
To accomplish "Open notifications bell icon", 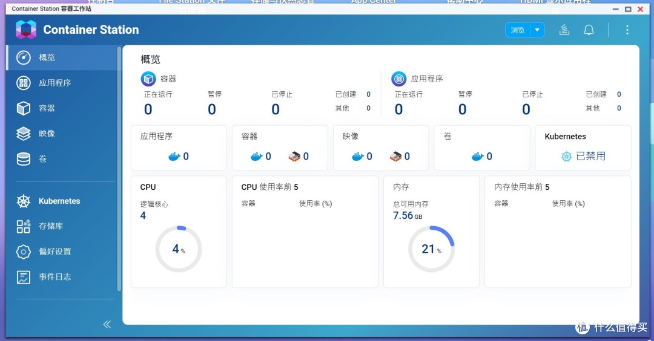I will click(x=589, y=30).
